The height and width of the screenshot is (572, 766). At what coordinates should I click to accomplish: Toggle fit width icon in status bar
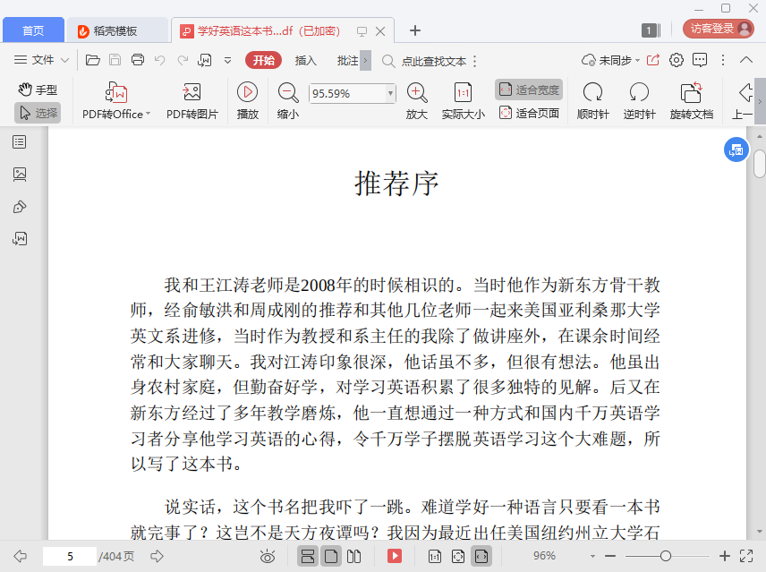click(x=481, y=556)
